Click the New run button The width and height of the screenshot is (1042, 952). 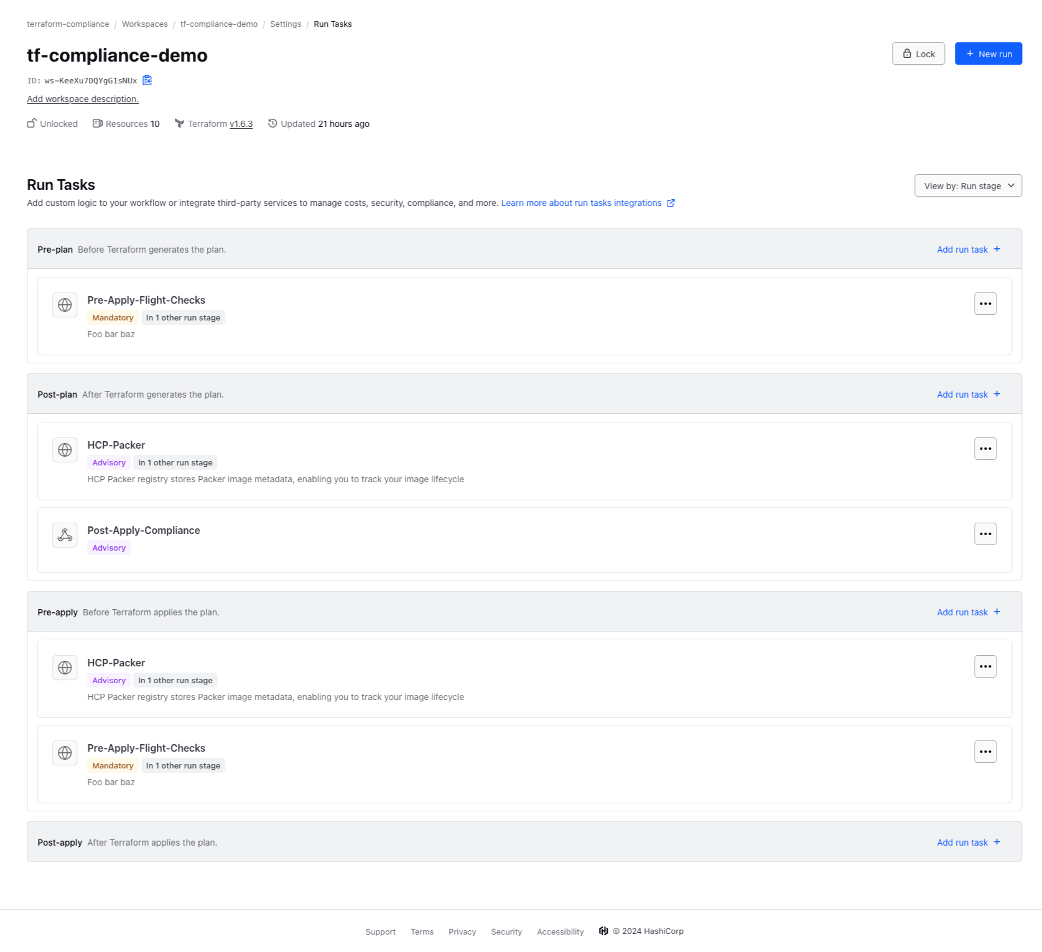coord(988,54)
